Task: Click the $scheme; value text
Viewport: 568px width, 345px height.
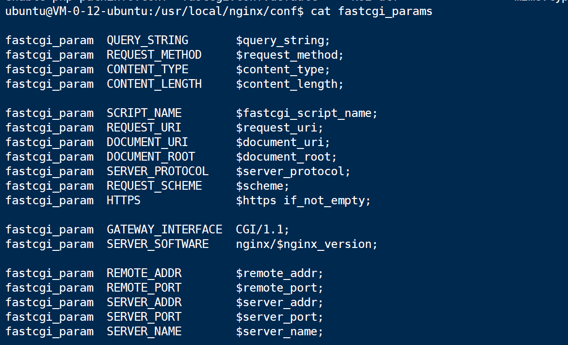Action: tap(262, 186)
